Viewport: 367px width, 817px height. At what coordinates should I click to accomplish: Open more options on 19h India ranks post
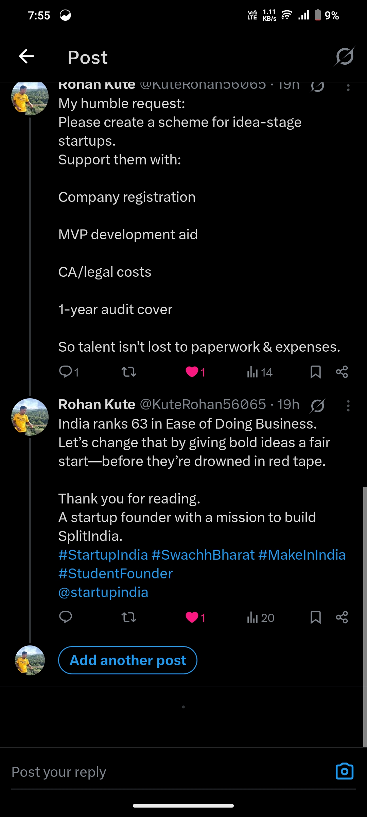click(x=348, y=405)
